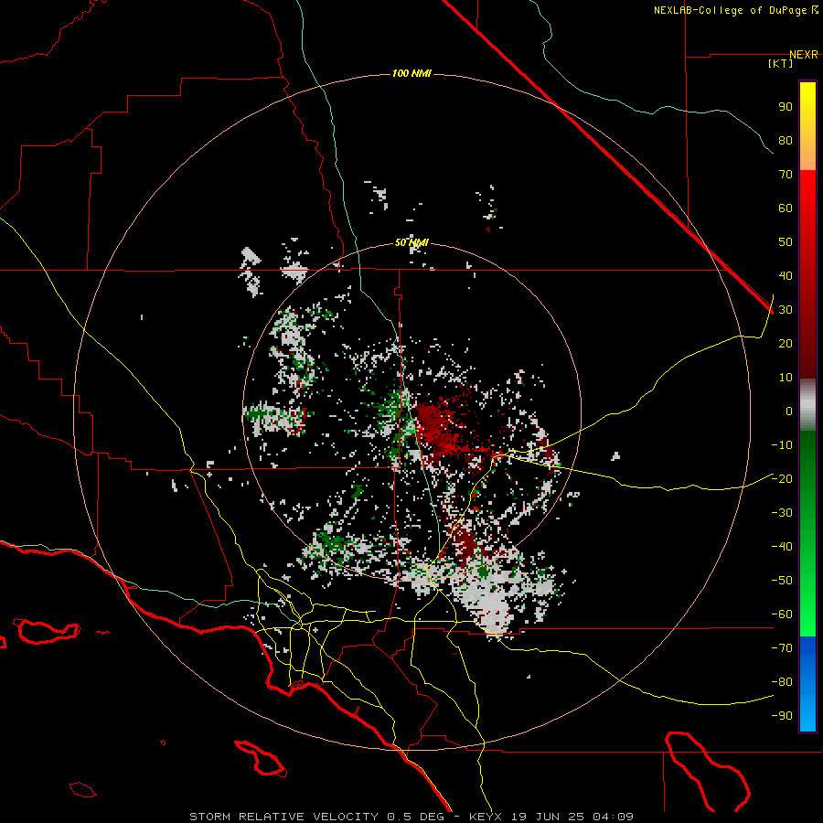Select the "-60" value on velocity scale

click(x=782, y=615)
